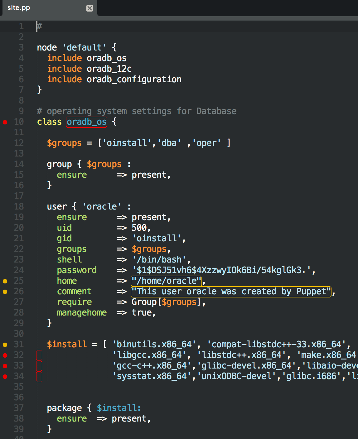Image resolution: width=358 pixels, height=439 pixels.
Task: Click the highlighted "/home/oracle" string
Action: pyautogui.click(x=167, y=281)
